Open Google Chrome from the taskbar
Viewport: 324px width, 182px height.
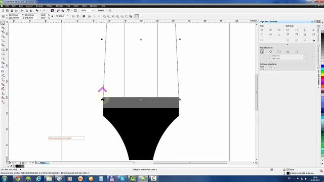[x=18, y=178]
